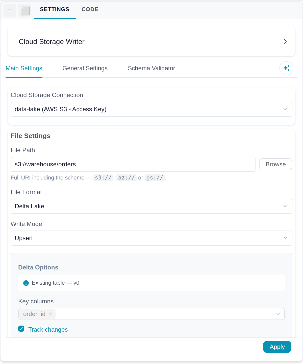Viewport: 303px width, 364px height.
Task: Click the AI sparkle assistant icon
Action: tap(286, 68)
